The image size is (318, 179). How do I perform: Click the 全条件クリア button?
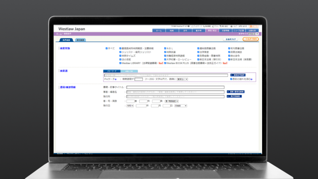pyautogui.click(x=231, y=39)
